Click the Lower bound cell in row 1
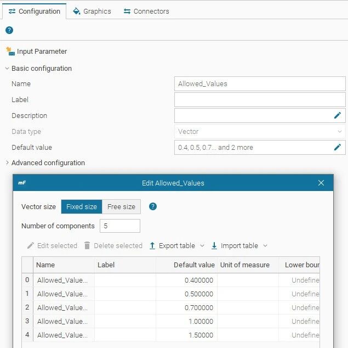 (299, 294)
